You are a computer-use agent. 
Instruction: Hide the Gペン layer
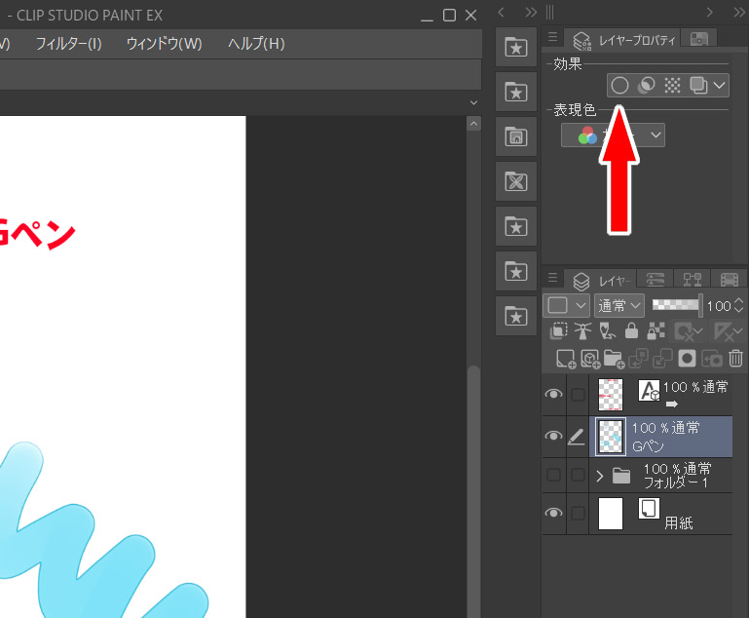coord(553,437)
